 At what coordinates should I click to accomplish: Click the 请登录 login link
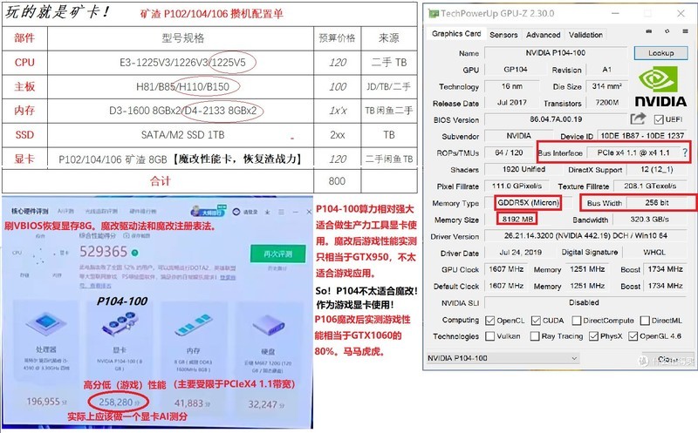click(250, 212)
